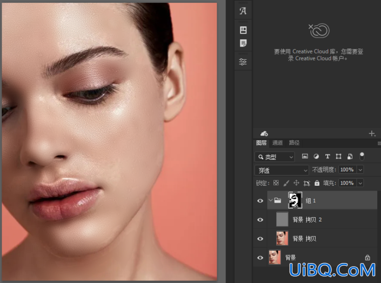Click the folder icon of 组 1
The width and height of the screenshot is (381, 283).
[277, 200]
